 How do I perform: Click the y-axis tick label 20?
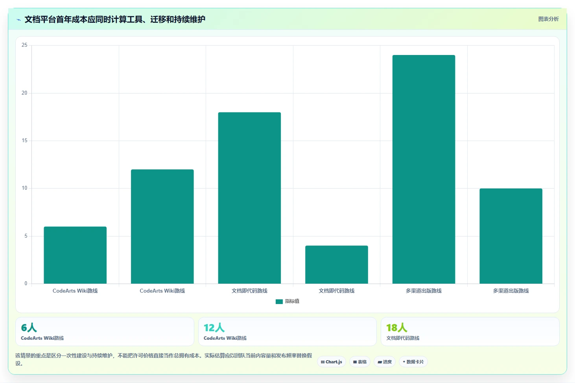pyautogui.click(x=24, y=93)
